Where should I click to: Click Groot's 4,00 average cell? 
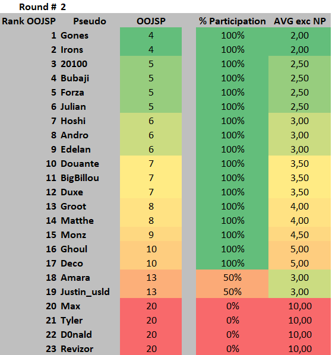(299, 207)
